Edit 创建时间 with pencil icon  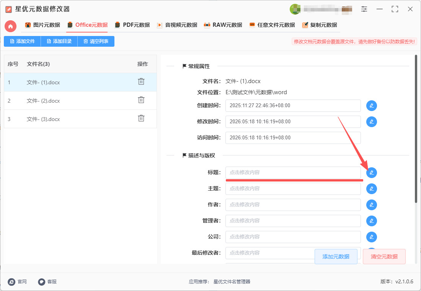click(x=372, y=106)
